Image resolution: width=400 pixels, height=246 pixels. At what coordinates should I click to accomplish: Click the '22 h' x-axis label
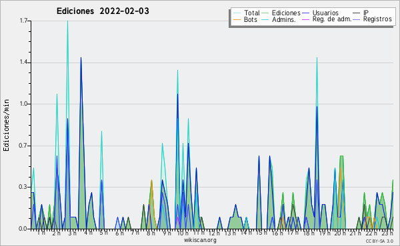(371, 233)
